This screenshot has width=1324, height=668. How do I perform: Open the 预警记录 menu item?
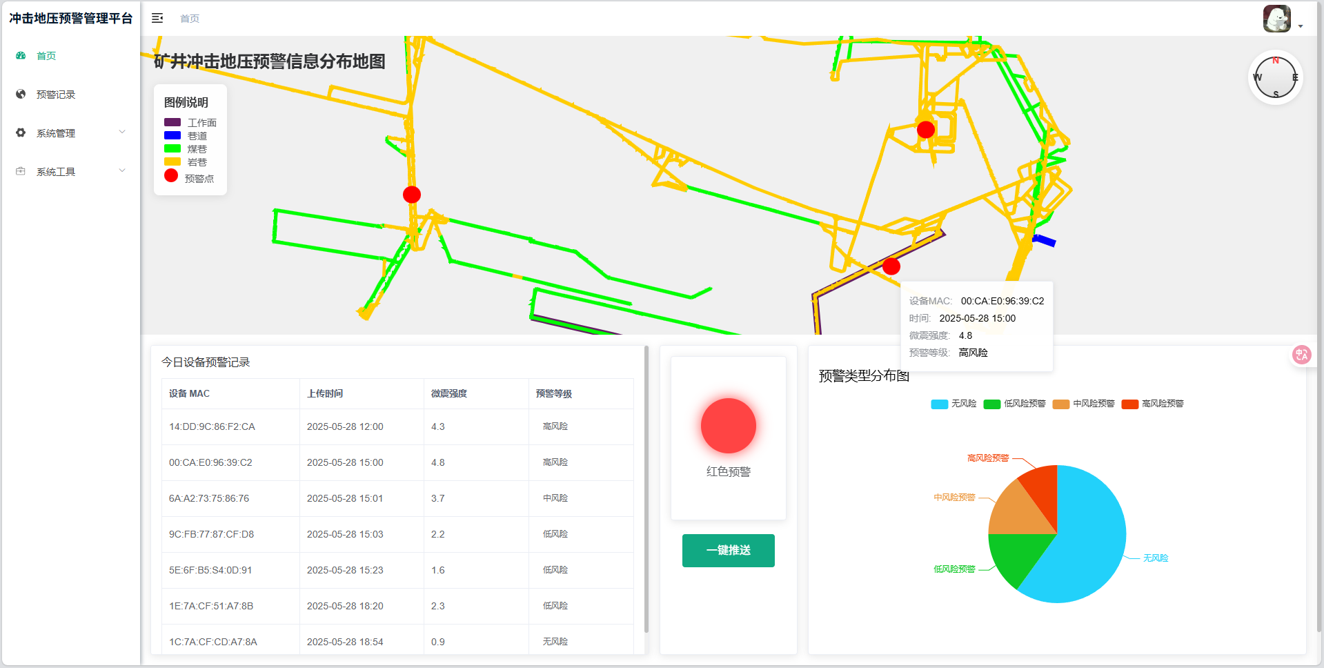point(56,95)
